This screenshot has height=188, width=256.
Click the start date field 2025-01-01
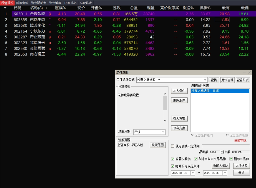pos(181,173)
